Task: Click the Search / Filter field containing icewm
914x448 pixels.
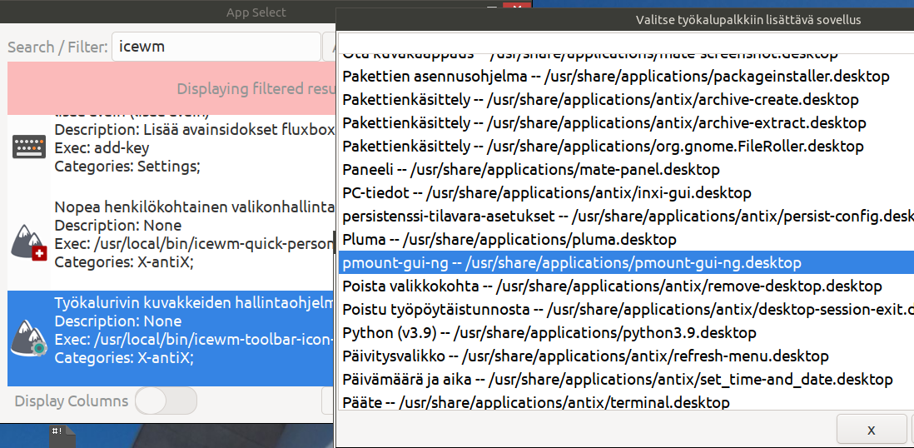Action: pyautogui.click(x=216, y=47)
